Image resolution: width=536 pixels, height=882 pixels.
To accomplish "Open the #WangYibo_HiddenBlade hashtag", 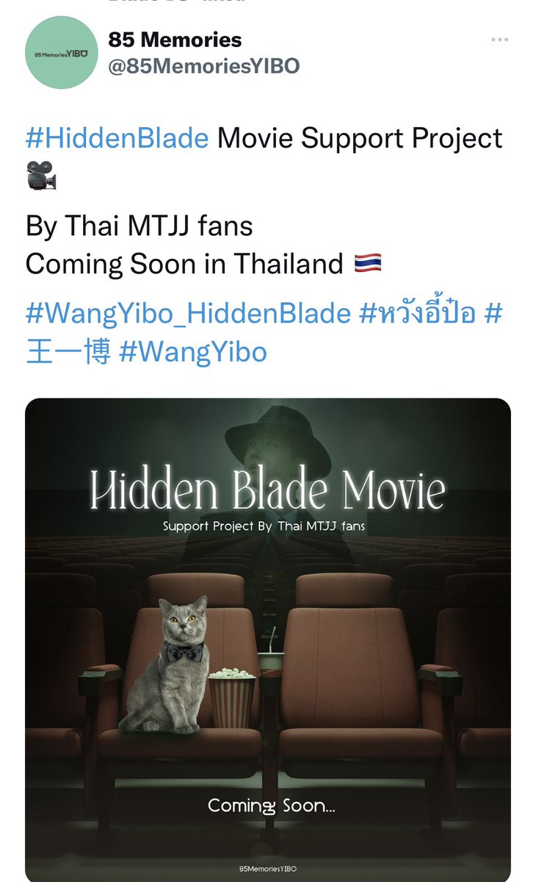I will coord(189,314).
